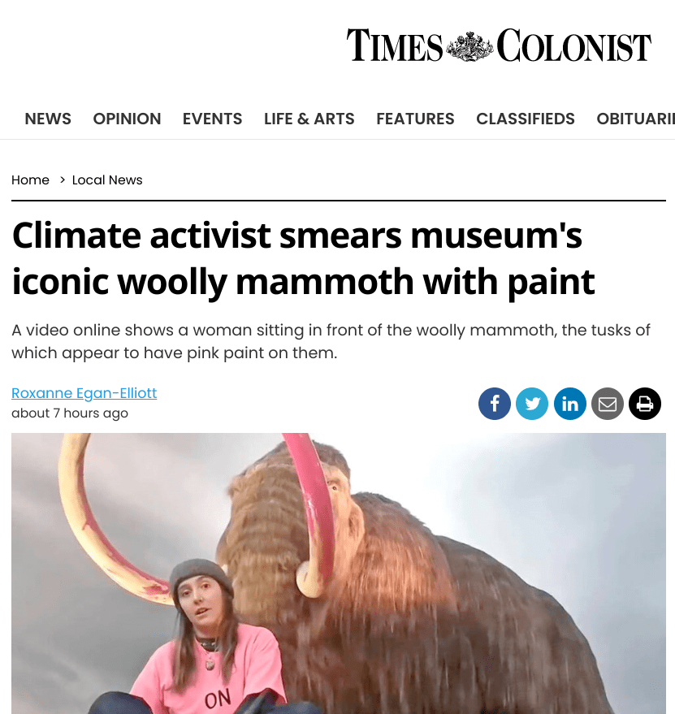Open Local News from the breadcrumb trail
675x714 pixels.
tap(107, 180)
